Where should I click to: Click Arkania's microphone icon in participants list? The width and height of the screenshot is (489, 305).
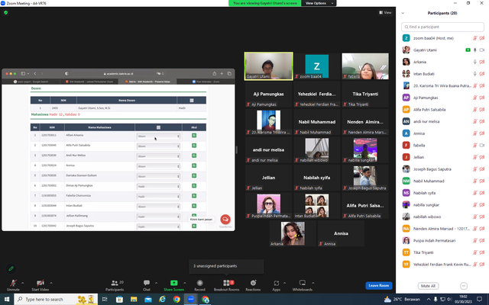click(474, 62)
